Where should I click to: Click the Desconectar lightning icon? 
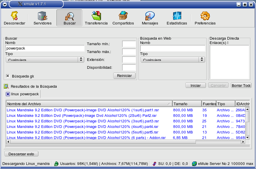(14, 16)
